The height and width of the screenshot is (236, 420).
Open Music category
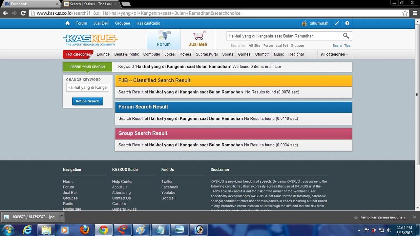(x=279, y=54)
